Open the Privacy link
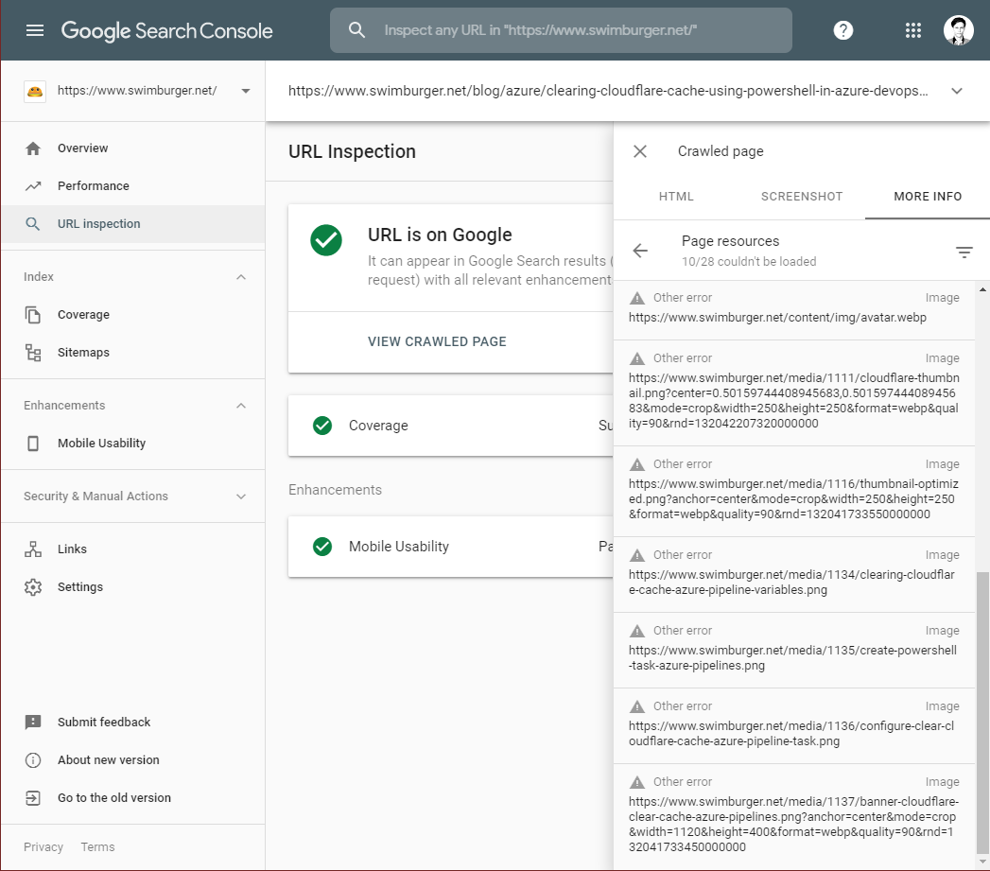 point(43,847)
